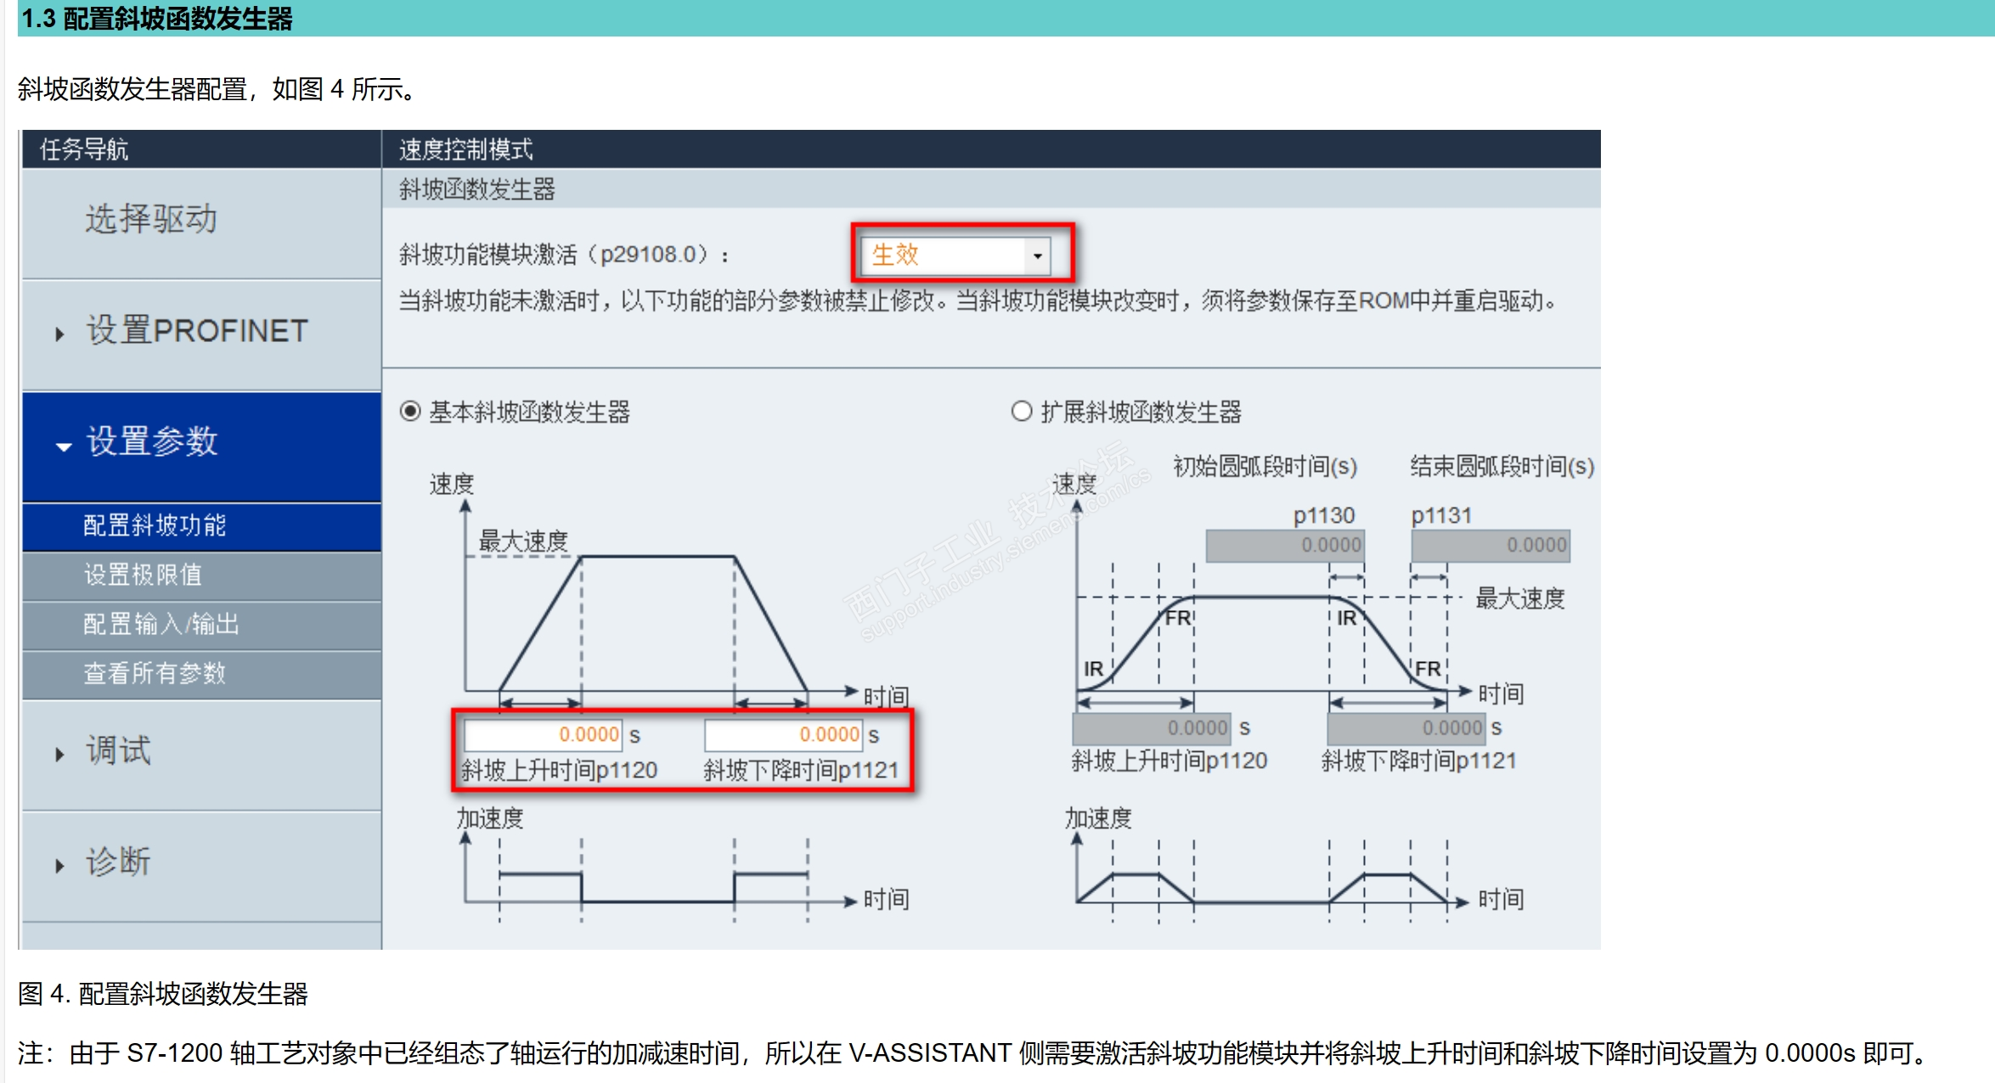The width and height of the screenshot is (1995, 1083).
Task: Click the 设置参数 menu label
Action: pyautogui.click(x=153, y=441)
